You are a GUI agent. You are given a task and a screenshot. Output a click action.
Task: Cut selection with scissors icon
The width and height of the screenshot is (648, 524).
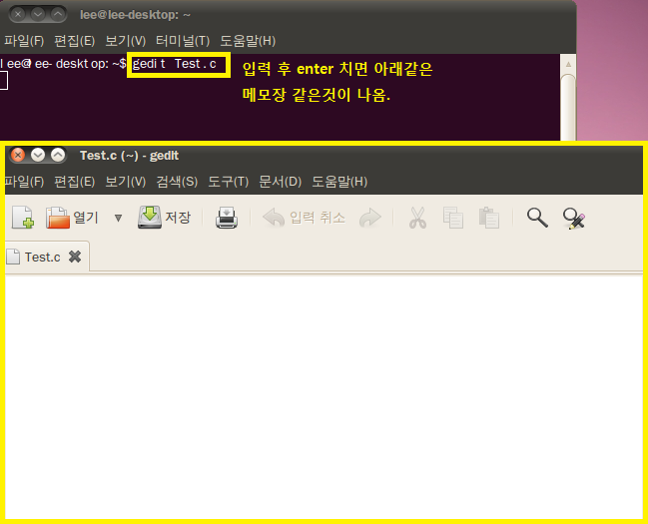[x=417, y=218]
